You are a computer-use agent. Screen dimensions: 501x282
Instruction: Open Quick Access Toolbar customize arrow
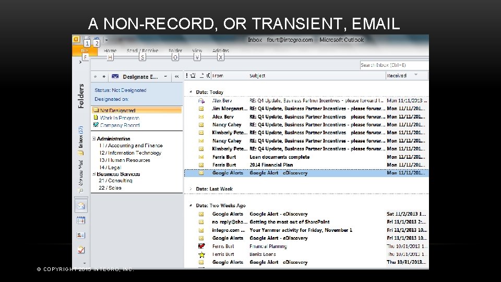coord(106,40)
